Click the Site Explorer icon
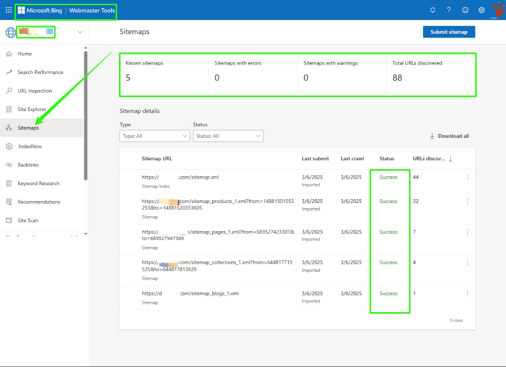This screenshot has height=367, width=506. (x=9, y=109)
